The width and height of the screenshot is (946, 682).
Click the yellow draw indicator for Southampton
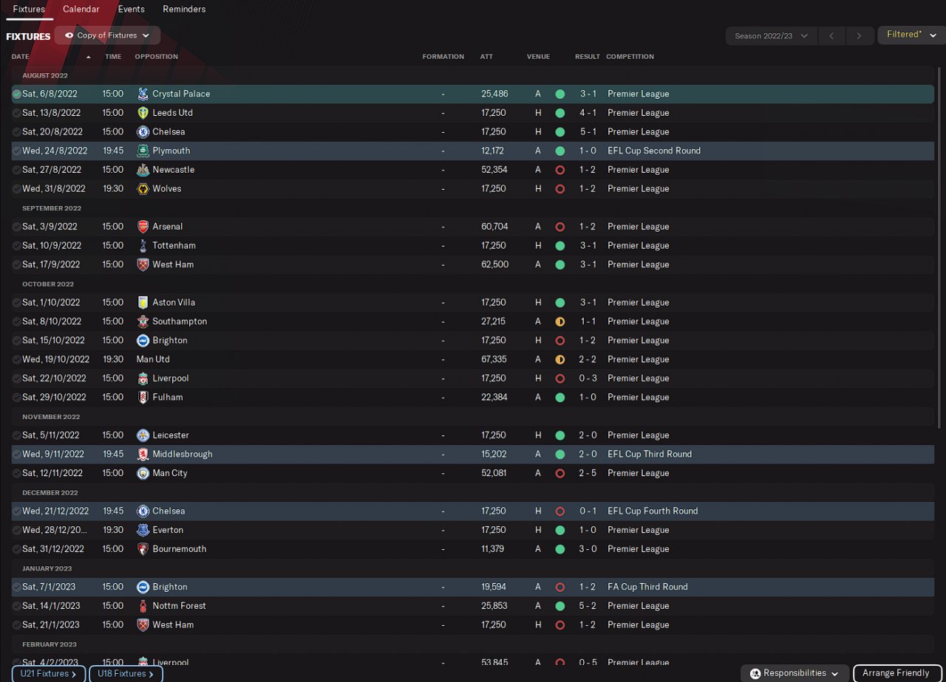click(559, 322)
